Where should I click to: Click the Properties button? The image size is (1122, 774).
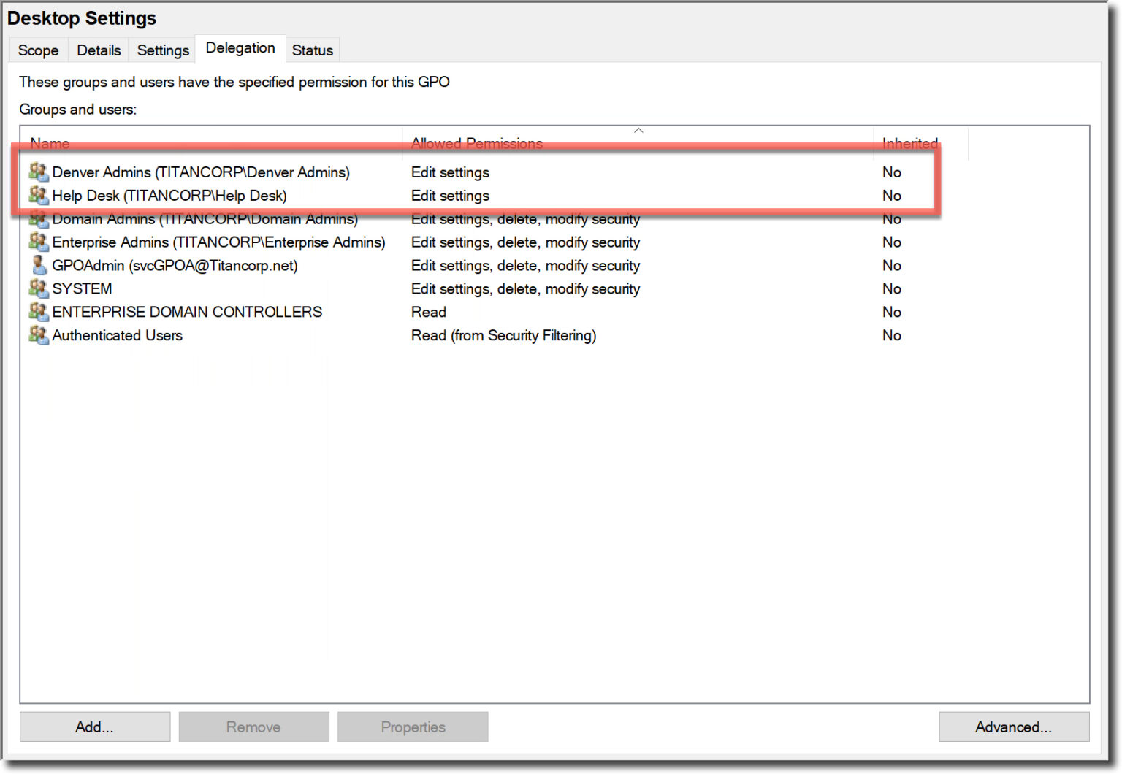point(413,727)
